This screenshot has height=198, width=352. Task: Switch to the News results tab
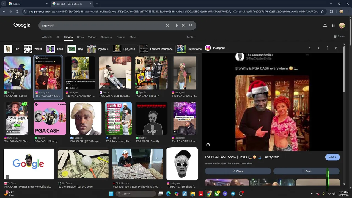pos(80,37)
